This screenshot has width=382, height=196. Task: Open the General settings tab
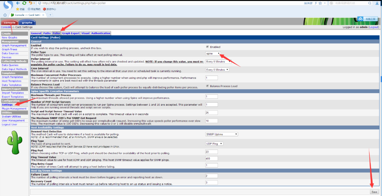(x=36, y=33)
